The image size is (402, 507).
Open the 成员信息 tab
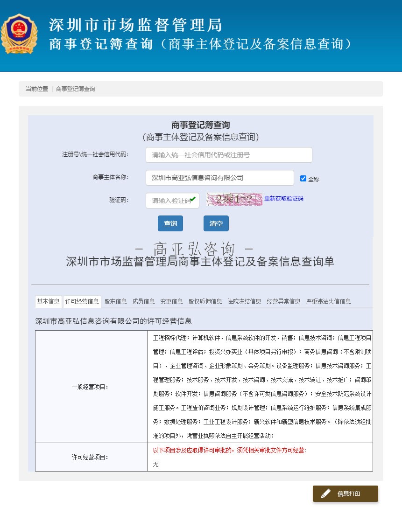[143, 301]
